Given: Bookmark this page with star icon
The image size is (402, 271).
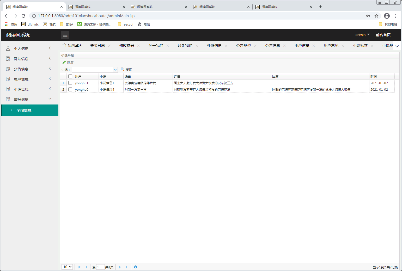Looking at the screenshot, I should [376, 16].
